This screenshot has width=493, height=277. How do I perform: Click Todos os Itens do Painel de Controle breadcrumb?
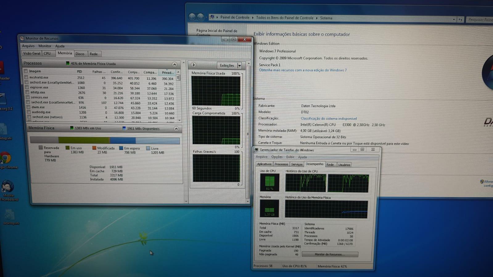pyautogui.click(x=285, y=18)
